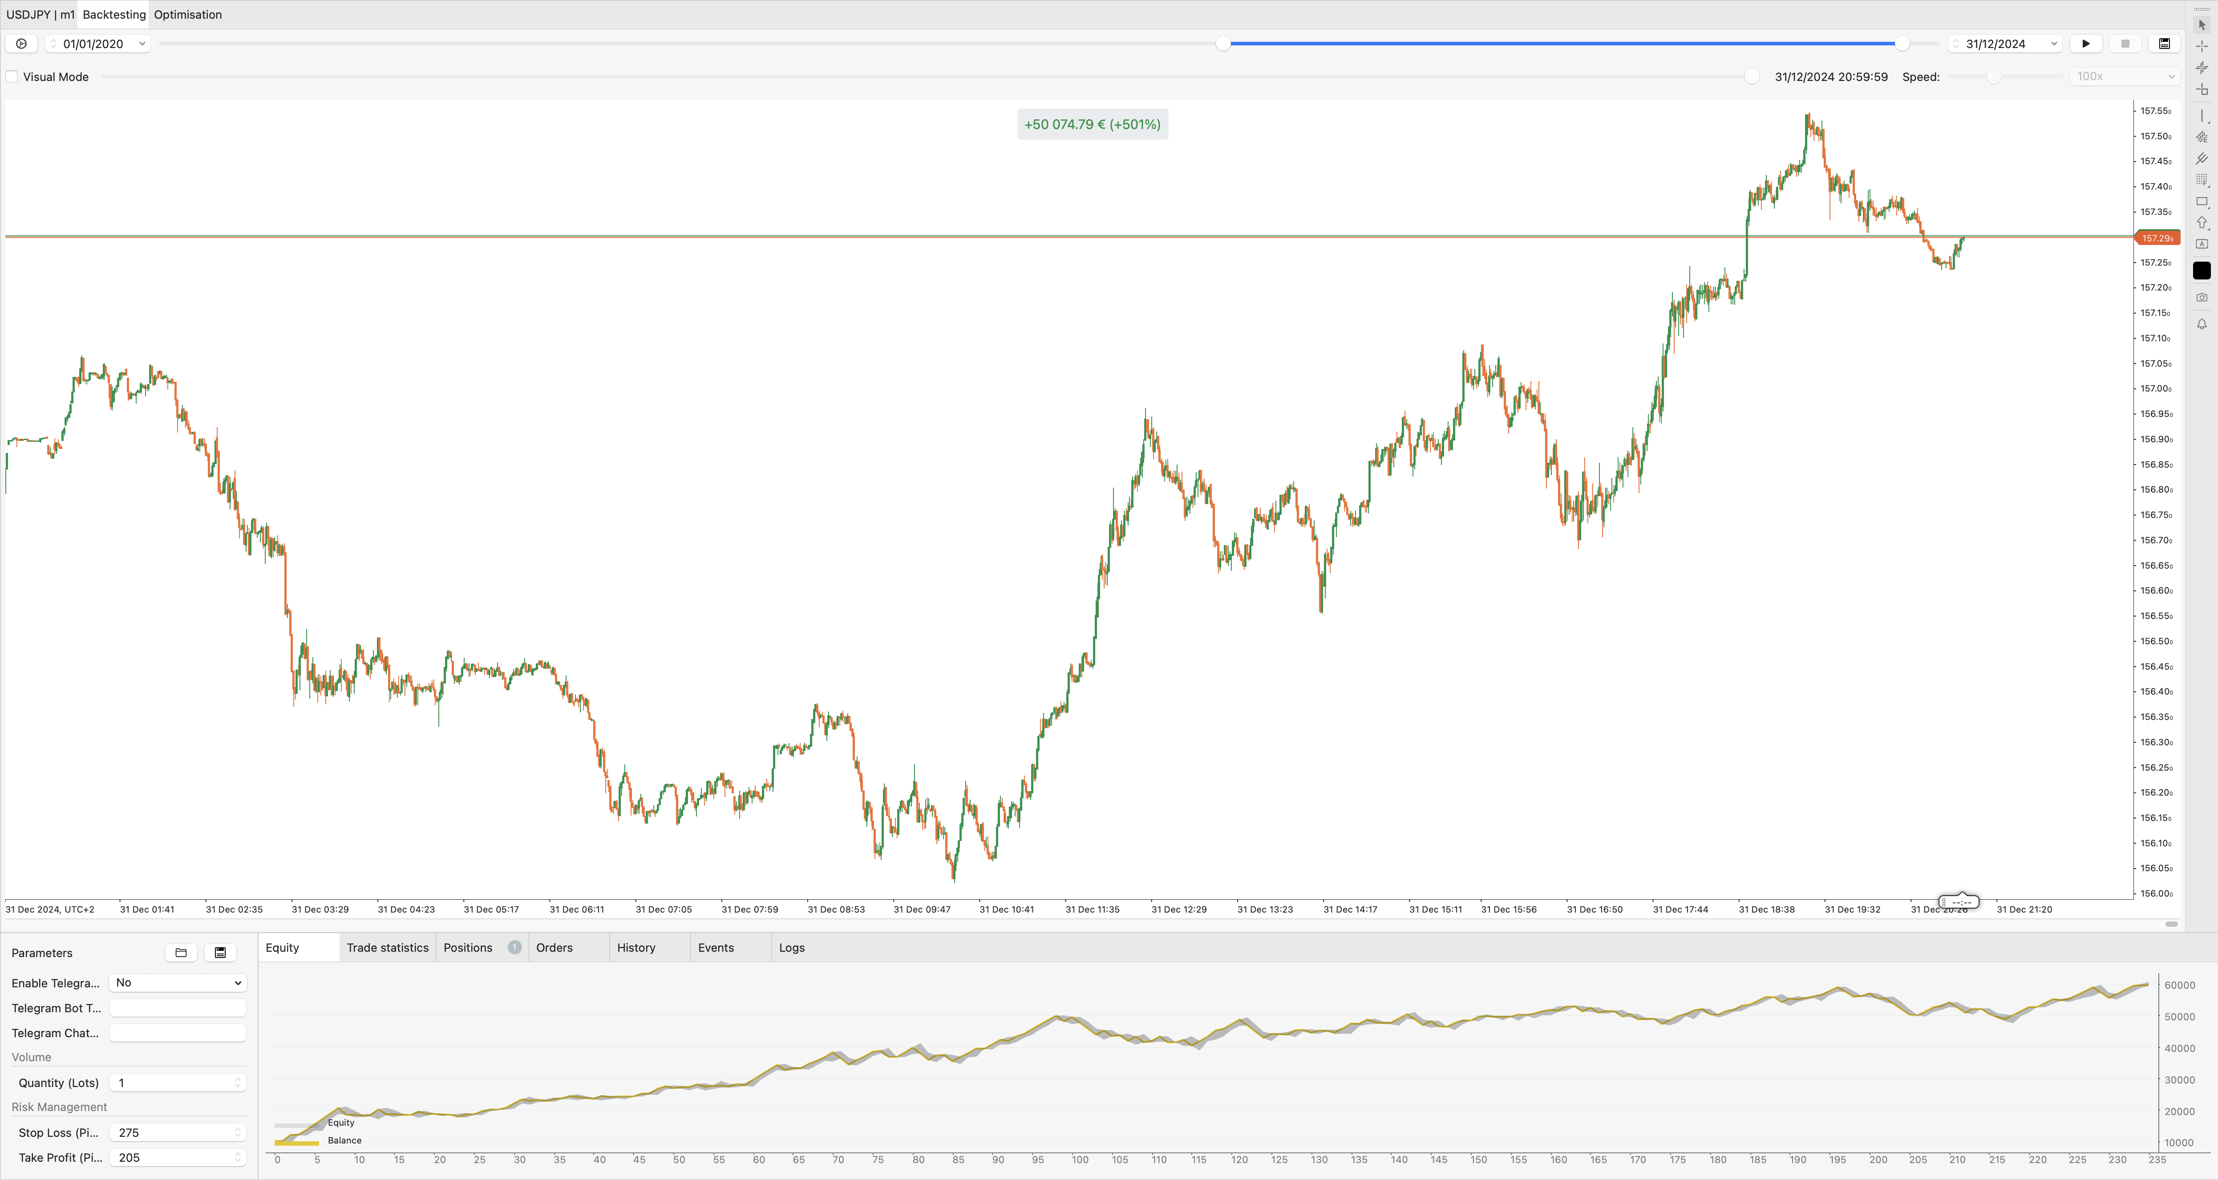Save backtest report via top floppy icon

point(2165,43)
